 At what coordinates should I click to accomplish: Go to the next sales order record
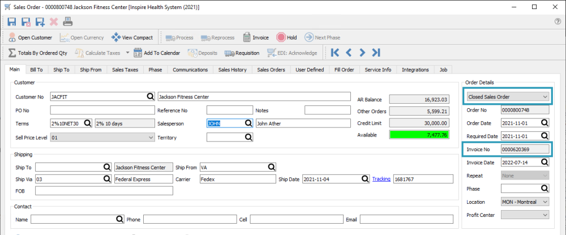362,53
